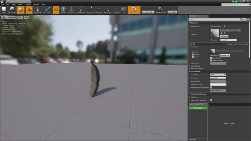
Task: Uncheck the Enable Collision checkbox
Action: [211, 60]
